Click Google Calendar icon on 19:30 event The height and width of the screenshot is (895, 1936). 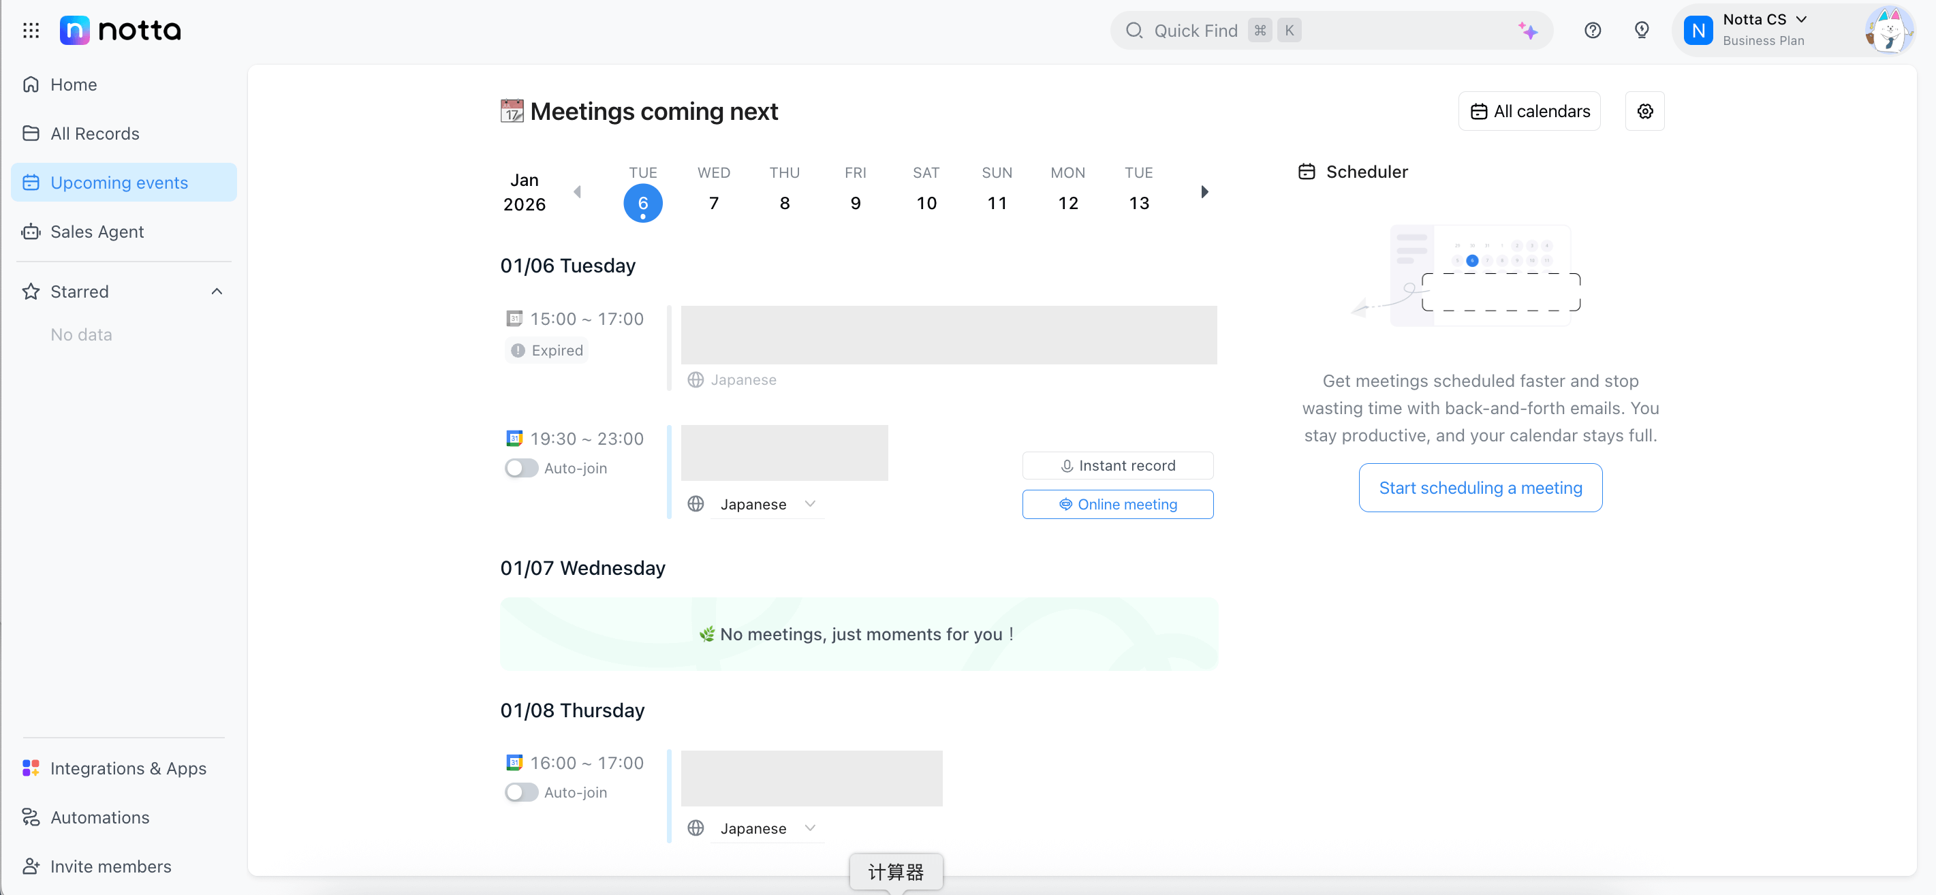[x=514, y=438]
